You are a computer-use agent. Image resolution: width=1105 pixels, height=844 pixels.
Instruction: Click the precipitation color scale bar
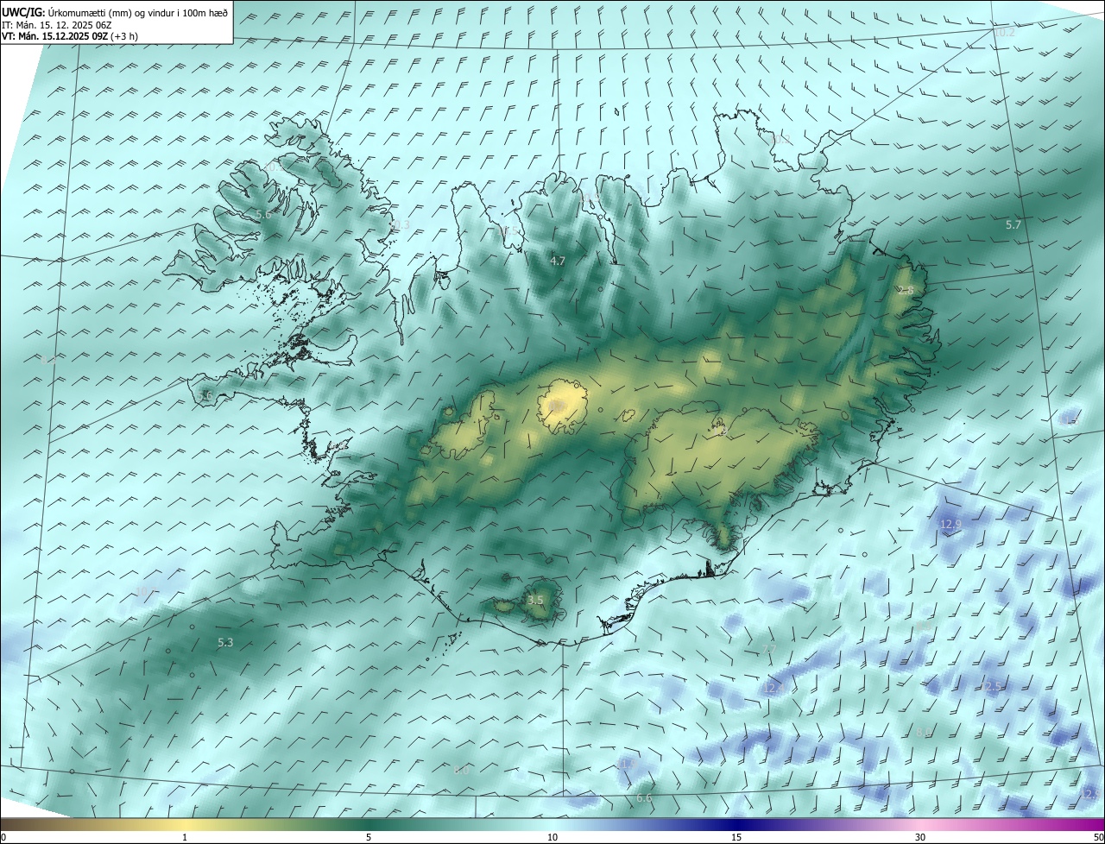coord(552,825)
